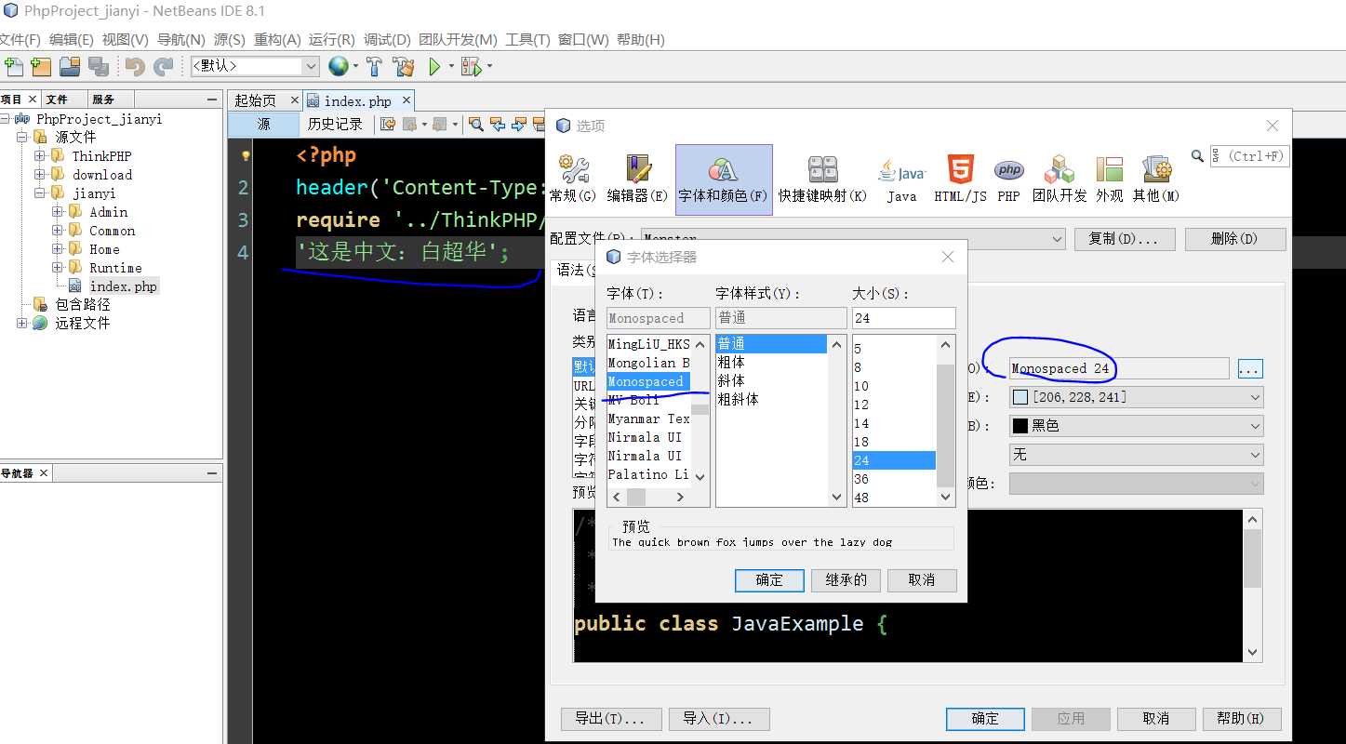Click the Undo arrow icon
This screenshot has height=744, width=1346.
click(x=135, y=66)
